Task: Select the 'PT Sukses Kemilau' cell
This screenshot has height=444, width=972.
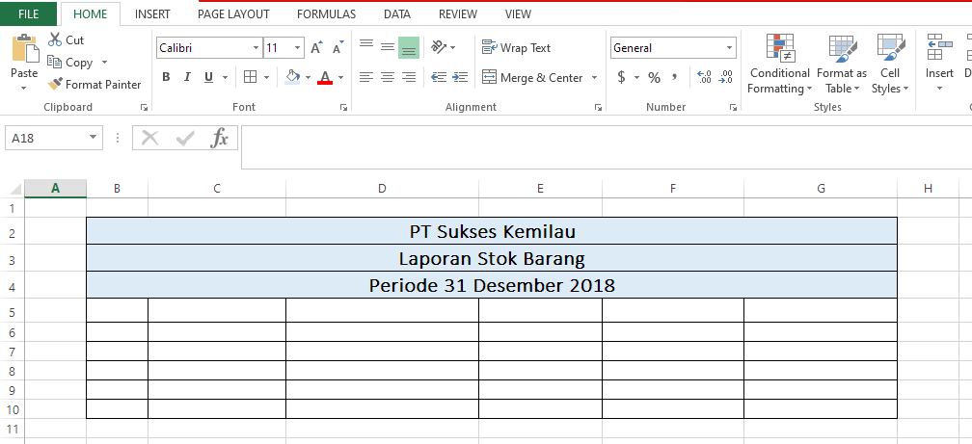Action: coord(492,231)
